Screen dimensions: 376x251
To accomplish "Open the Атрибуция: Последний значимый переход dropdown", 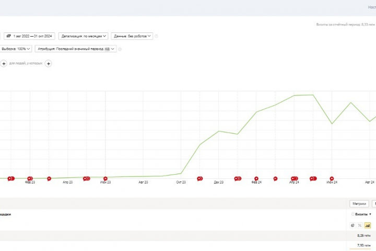I will pos(76,49).
